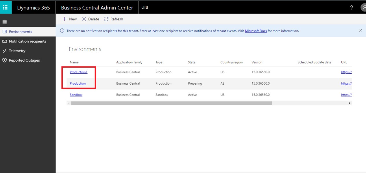The width and height of the screenshot is (366, 173).
Task: Click the scrollbar right arrow
Action: pyautogui.click(x=350, y=103)
